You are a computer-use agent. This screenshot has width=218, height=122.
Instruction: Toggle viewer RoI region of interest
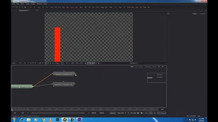[77, 63]
